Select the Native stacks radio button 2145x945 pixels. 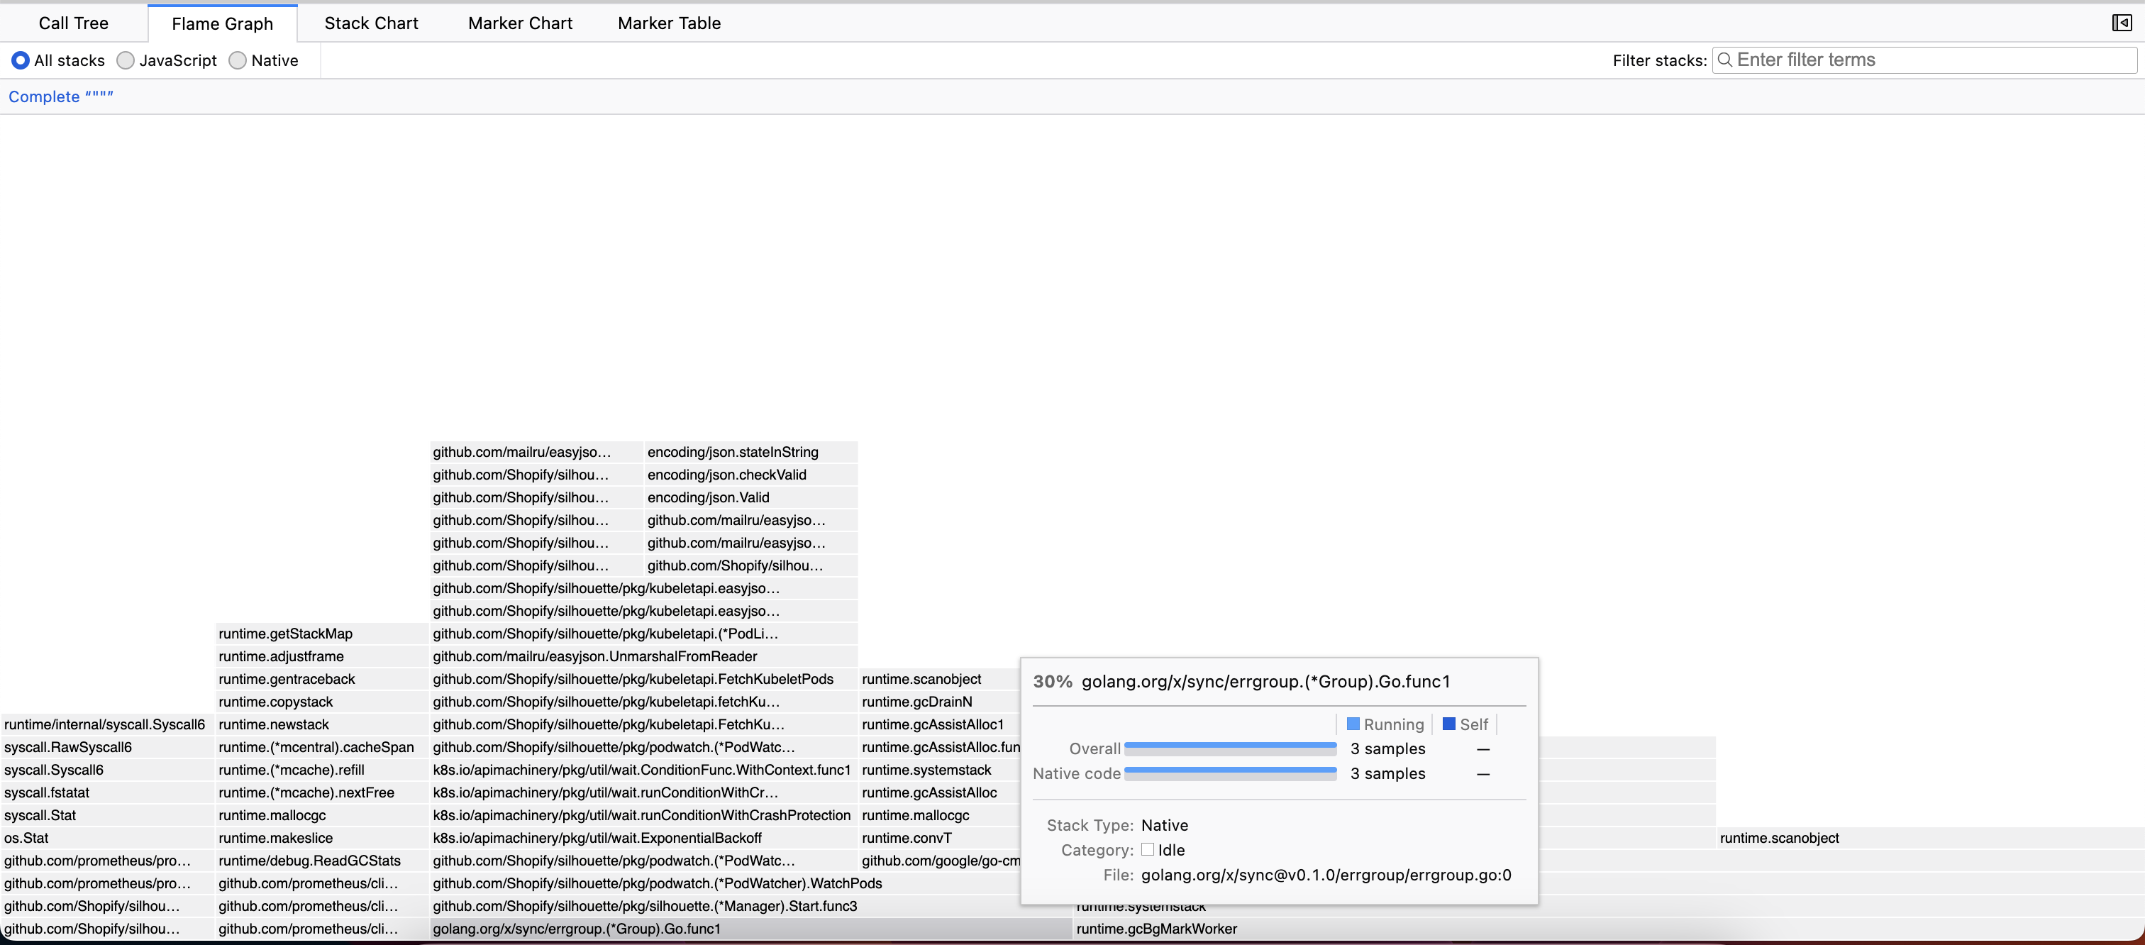238,60
